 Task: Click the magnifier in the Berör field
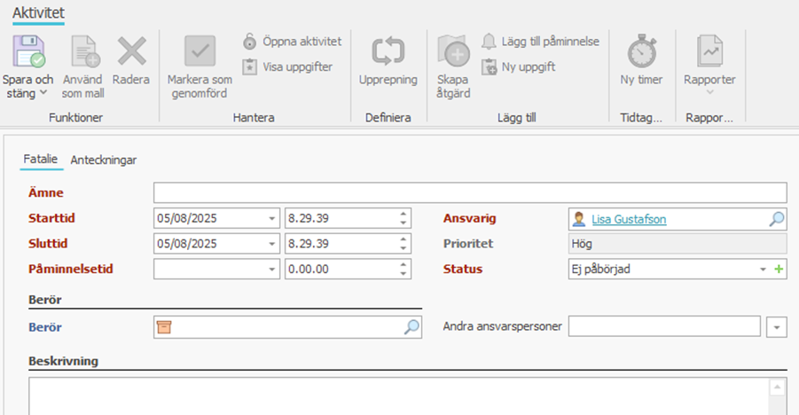point(411,327)
